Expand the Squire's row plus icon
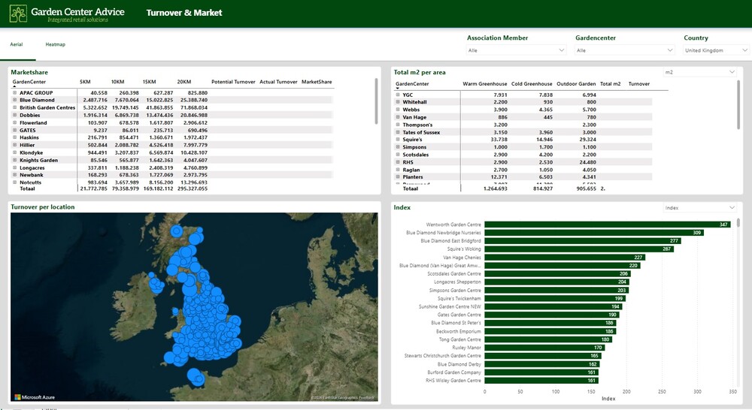 point(398,140)
